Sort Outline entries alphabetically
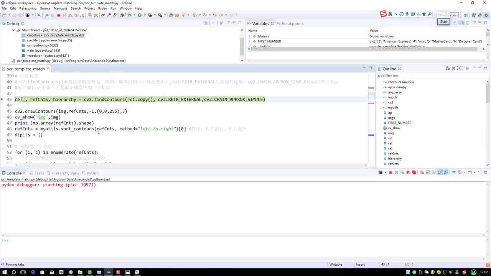This screenshot has height=276, width=491. pyautogui.click(x=447, y=68)
